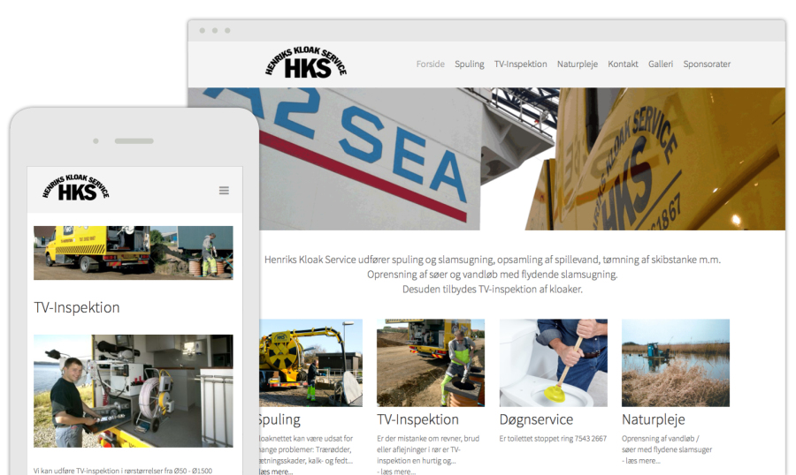Select Sponsorater in the navigation bar
The width and height of the screenshot is (796, 475).
707,64
